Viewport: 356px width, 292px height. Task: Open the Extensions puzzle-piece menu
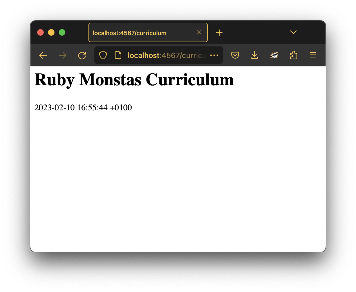point(294,55)
